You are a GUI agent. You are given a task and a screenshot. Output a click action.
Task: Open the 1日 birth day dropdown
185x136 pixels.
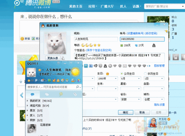pyautogui.click(x=154, y=78)
